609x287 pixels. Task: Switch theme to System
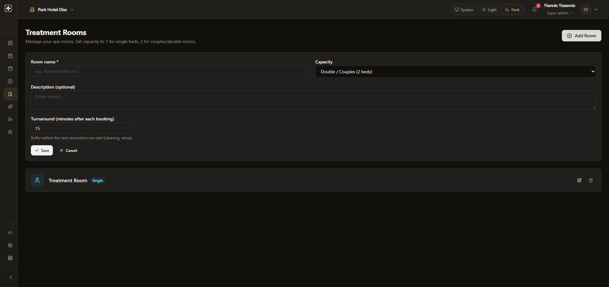click(464, 10)
